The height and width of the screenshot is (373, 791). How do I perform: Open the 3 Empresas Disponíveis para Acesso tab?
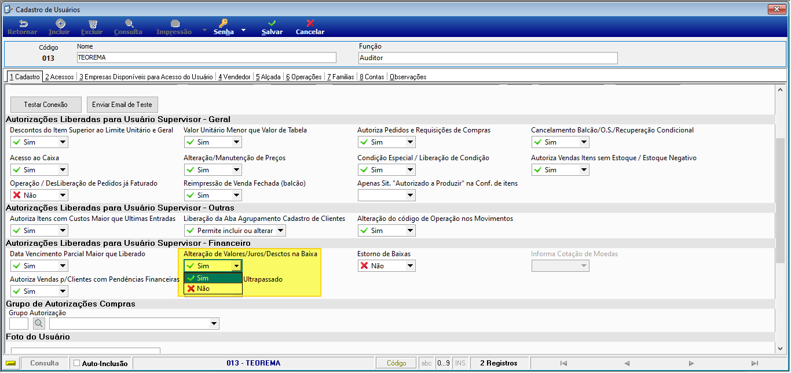click(146, 77)
